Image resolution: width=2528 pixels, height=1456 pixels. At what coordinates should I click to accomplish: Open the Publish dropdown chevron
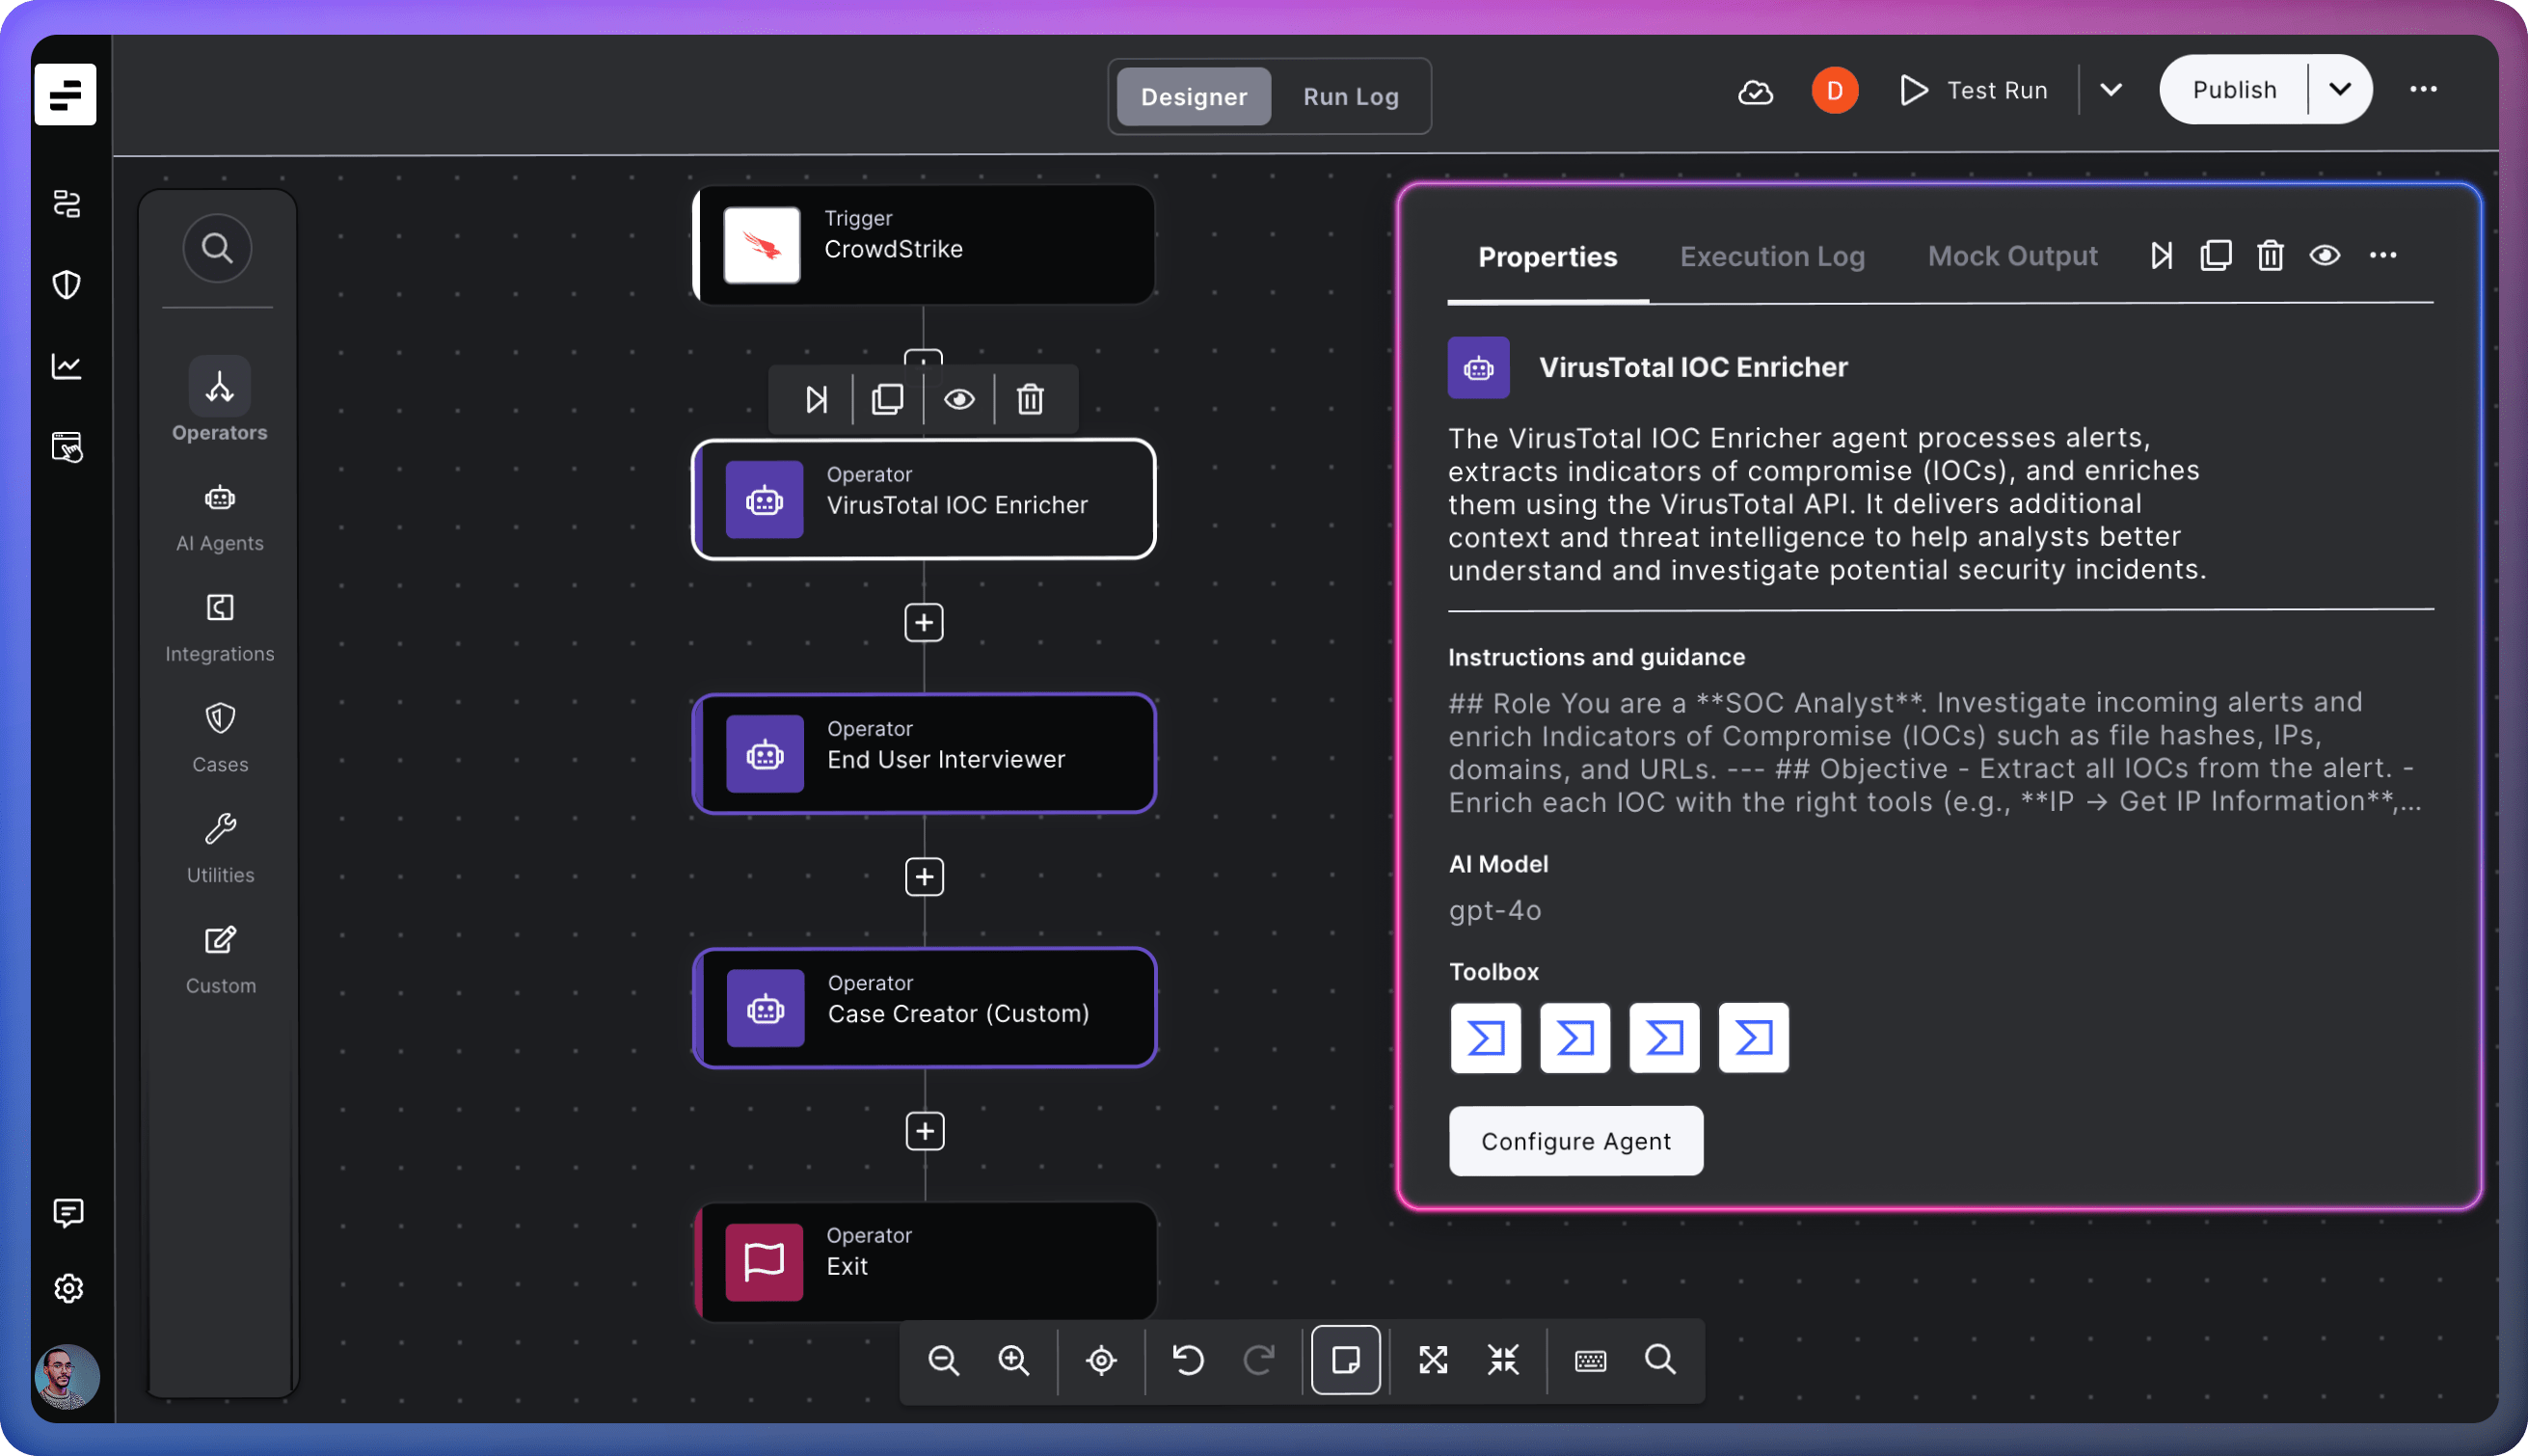click(2339, 90)
